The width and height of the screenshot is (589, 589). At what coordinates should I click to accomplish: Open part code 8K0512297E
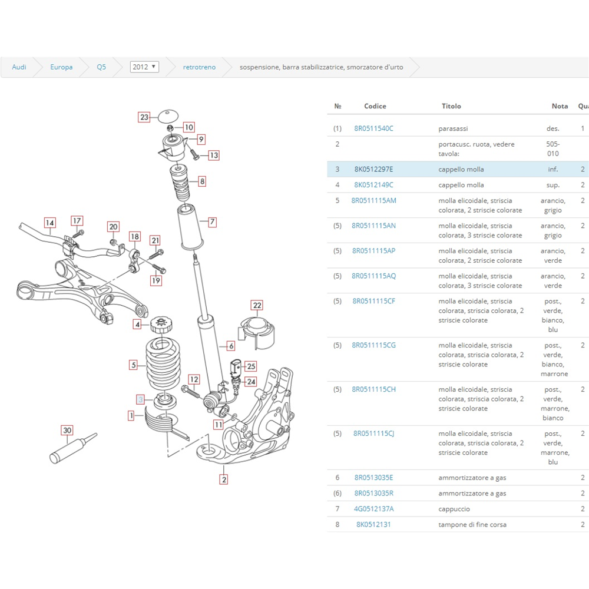(374, 170)
